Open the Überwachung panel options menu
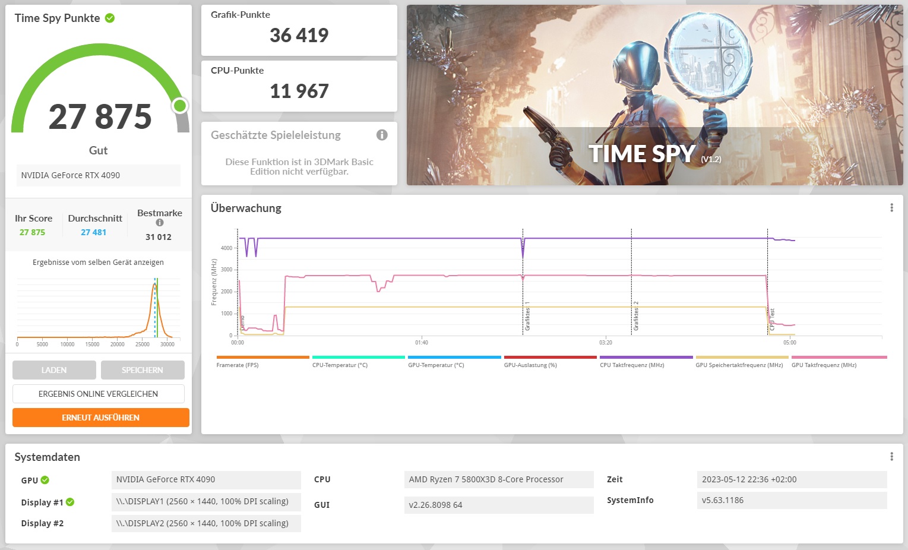The height and width of the screenshot is (550, 908). [x=891, y=207]
